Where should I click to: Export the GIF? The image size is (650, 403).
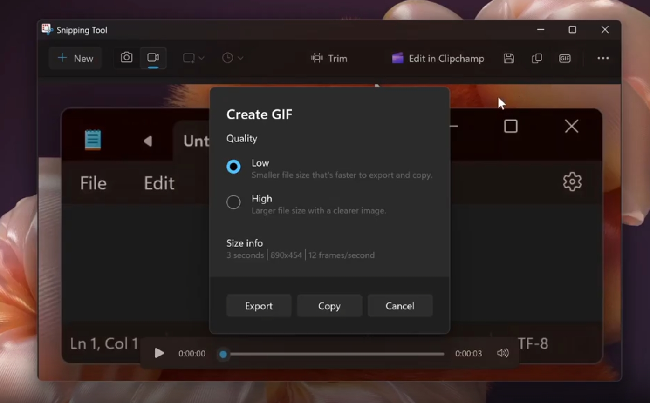(259, 306)
